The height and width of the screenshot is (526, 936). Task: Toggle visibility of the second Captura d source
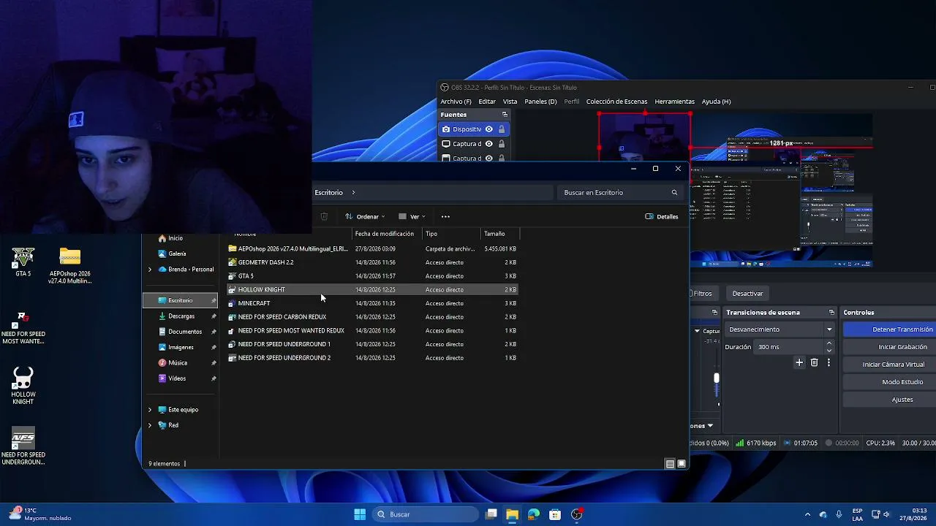click(489, 158)
